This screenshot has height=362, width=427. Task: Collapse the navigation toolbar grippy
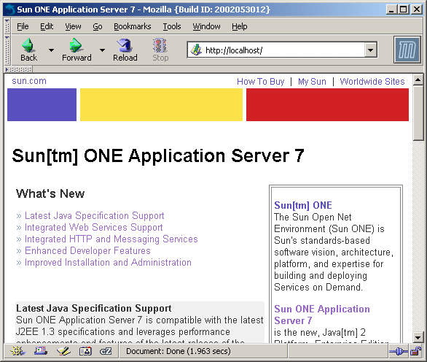7,50
